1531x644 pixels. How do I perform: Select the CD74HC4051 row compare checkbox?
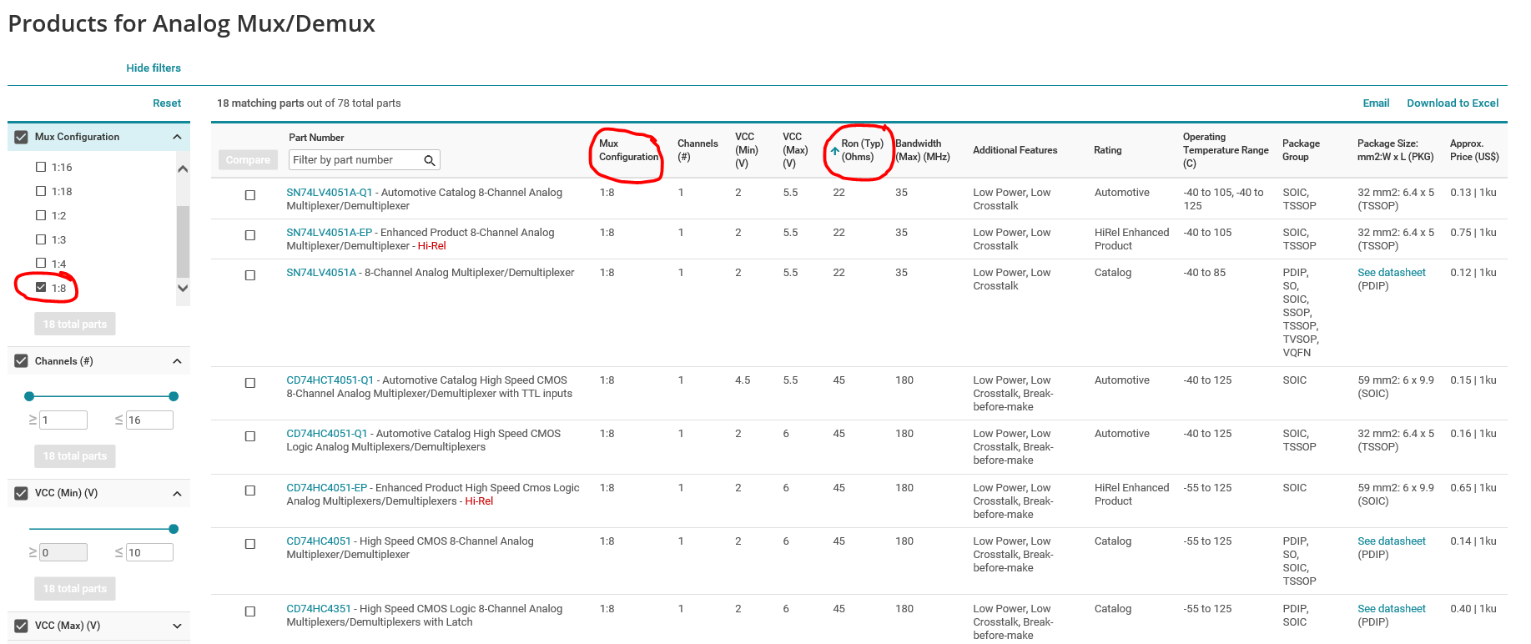249,544
